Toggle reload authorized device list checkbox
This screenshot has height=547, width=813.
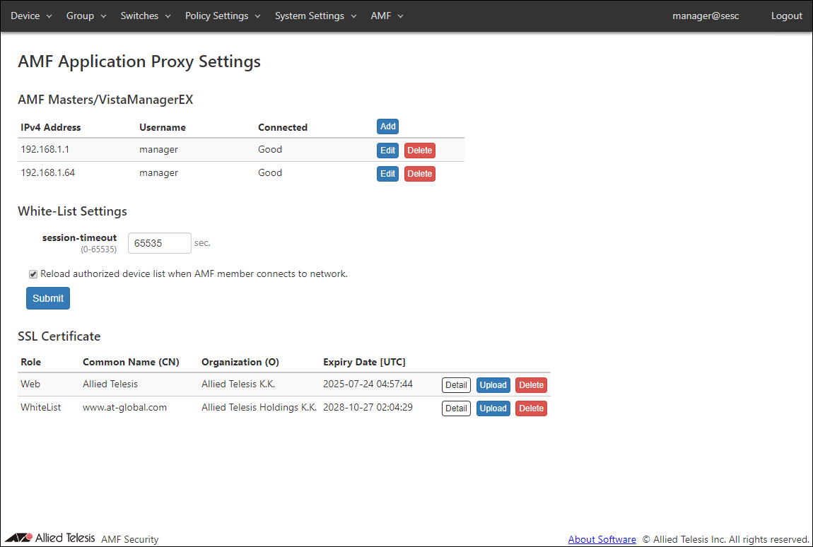[33, 274]
